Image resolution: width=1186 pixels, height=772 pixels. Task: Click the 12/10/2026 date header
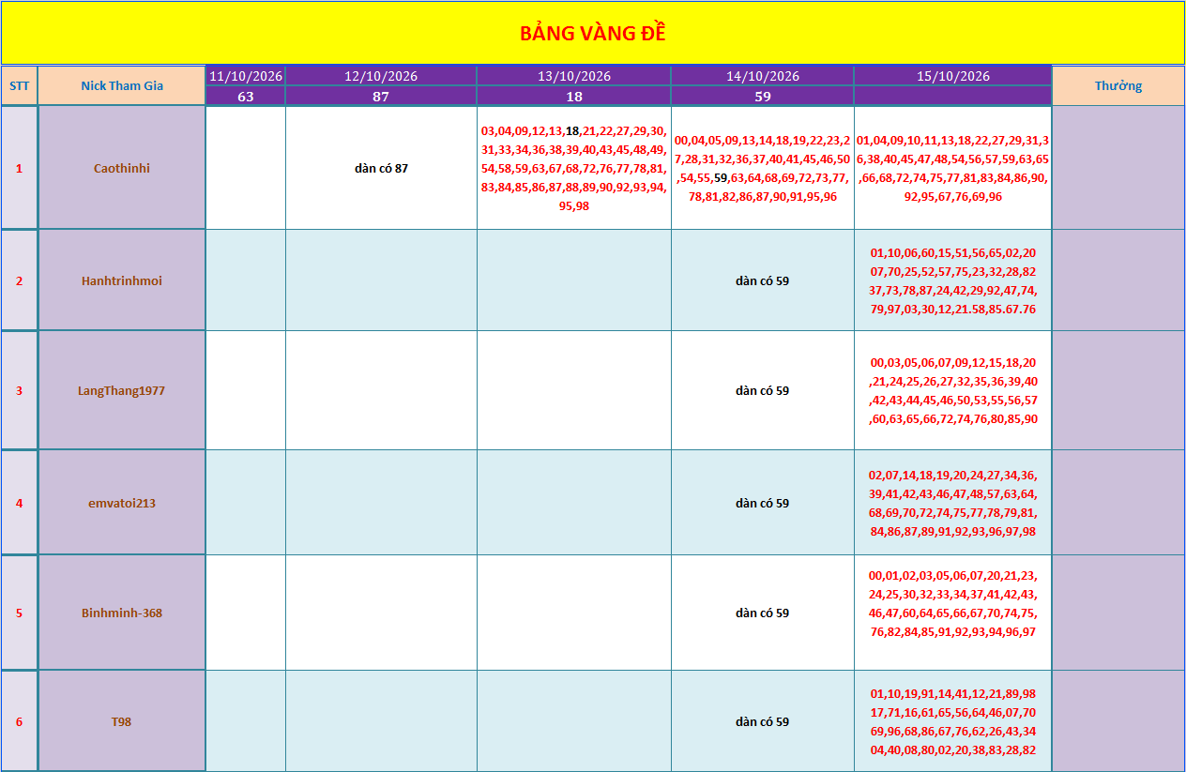click(x=381, y=76)
